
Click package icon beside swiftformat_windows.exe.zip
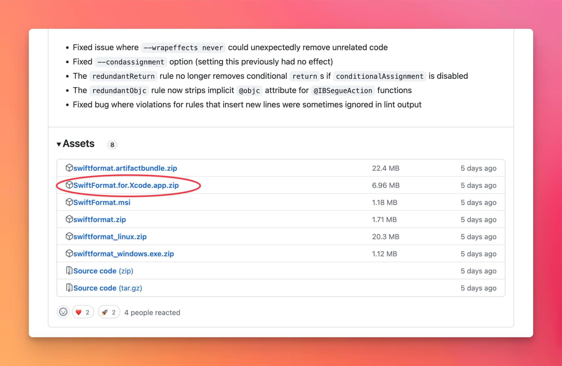tap(69, 253)
